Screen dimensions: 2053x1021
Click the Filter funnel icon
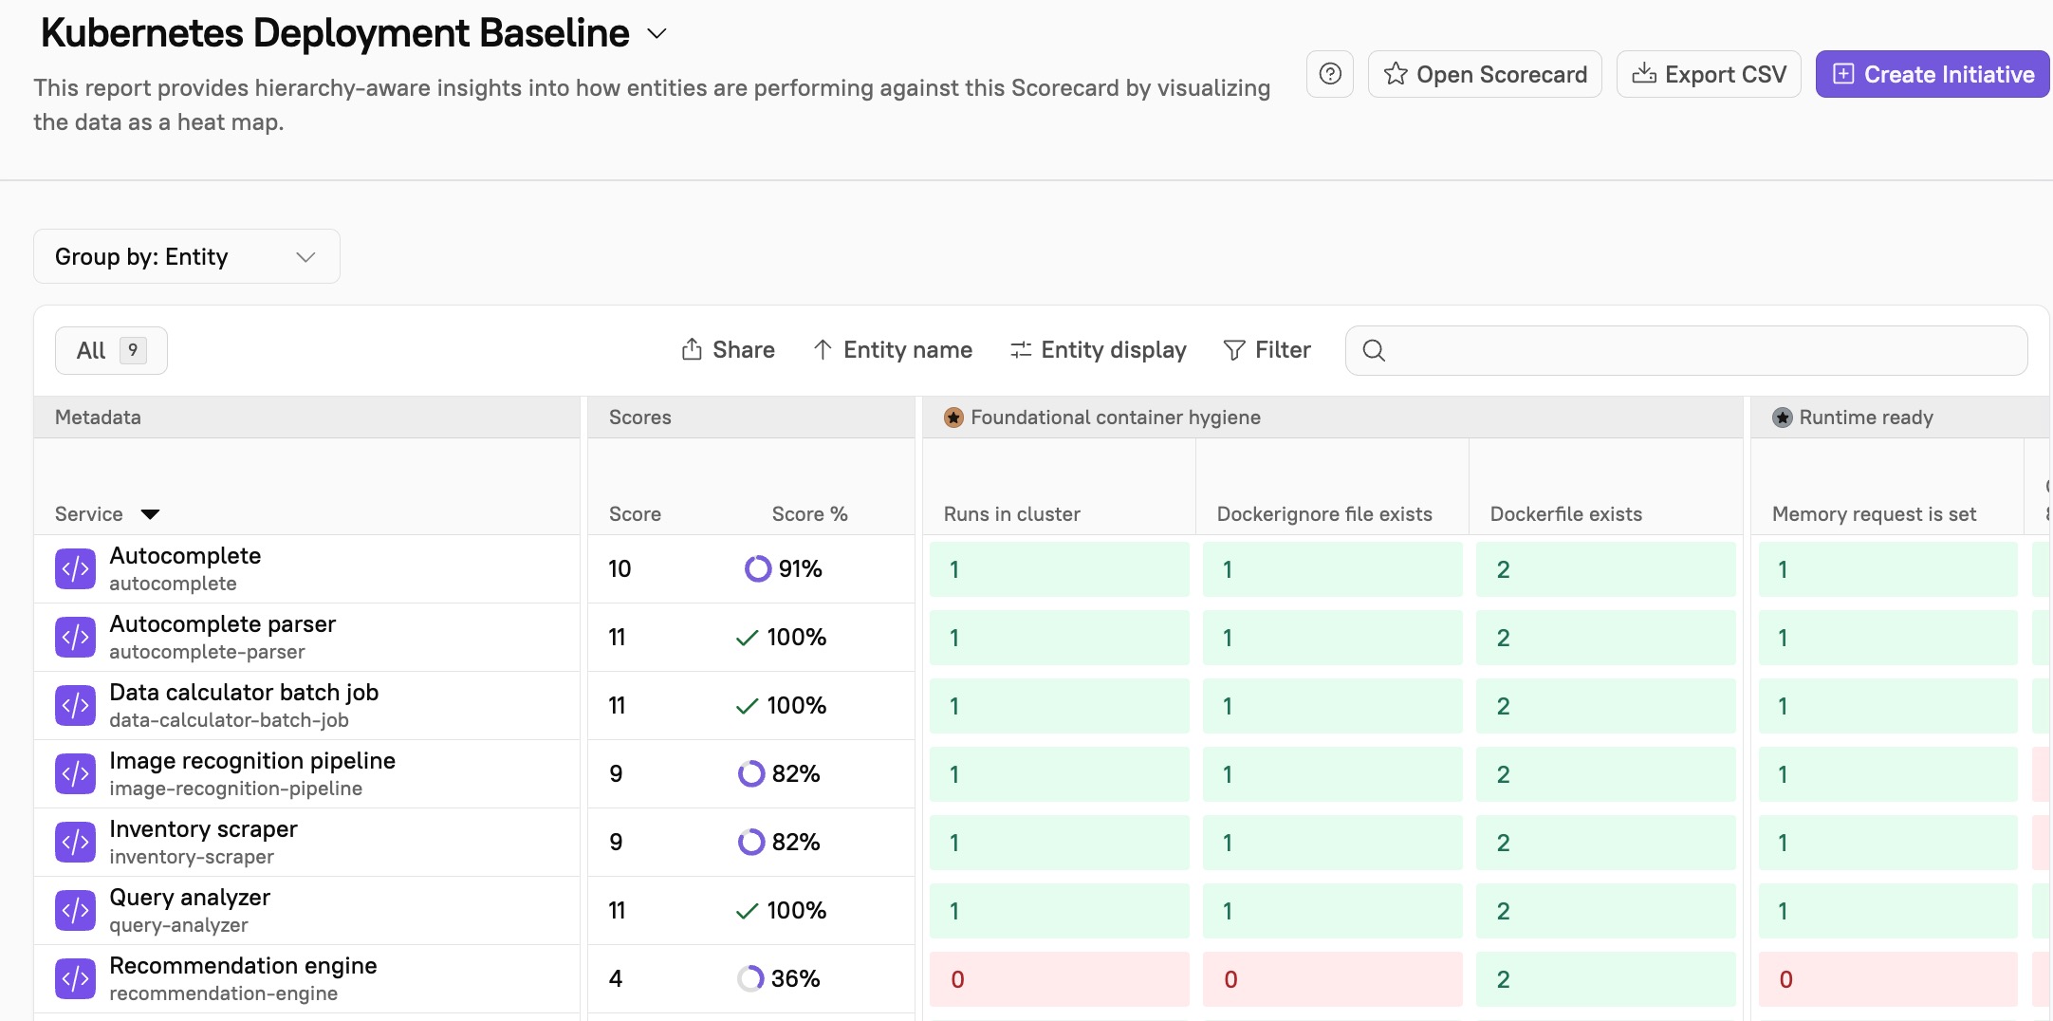click(1234, 350)
